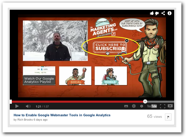
Task: Click the rightmost player screen-mode icon
Action: 170,106
